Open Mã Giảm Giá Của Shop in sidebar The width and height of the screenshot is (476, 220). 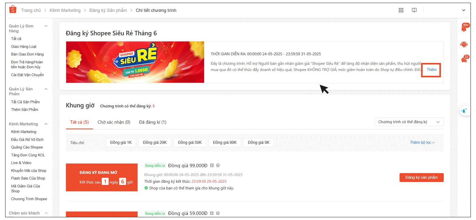pyautogui.click(x=26, y=189)
